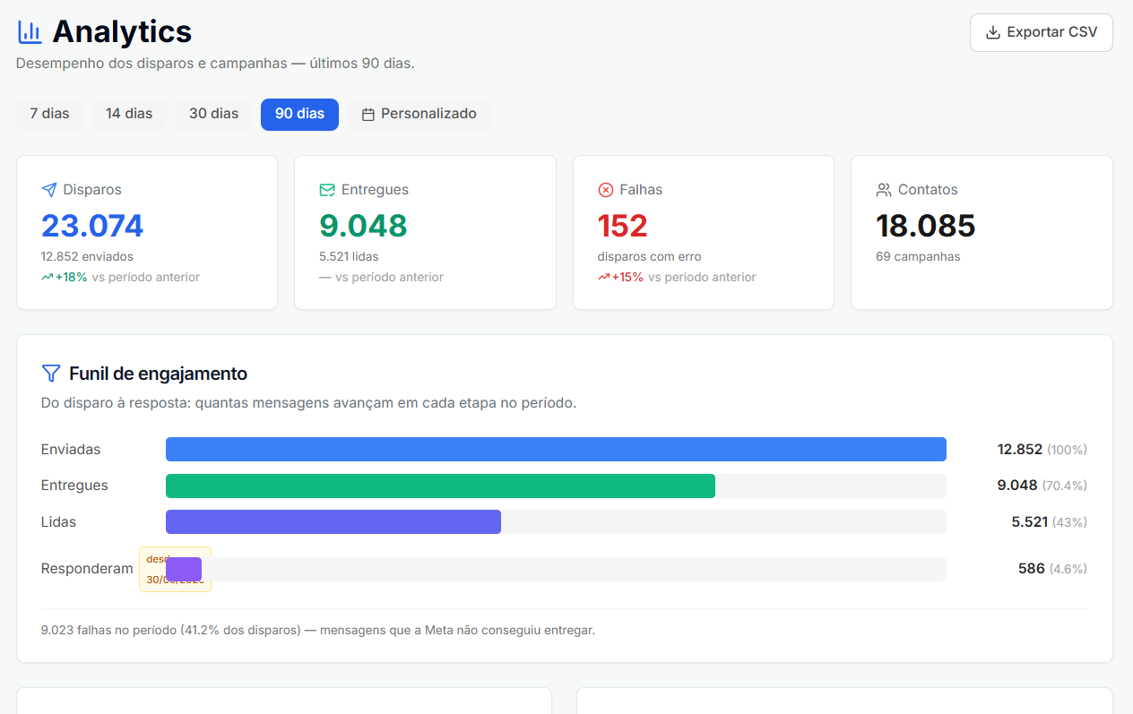Screen dimensions: 1133x714
Task: Click the green Entregues funnel bar
Action: (x=440, y=486)
